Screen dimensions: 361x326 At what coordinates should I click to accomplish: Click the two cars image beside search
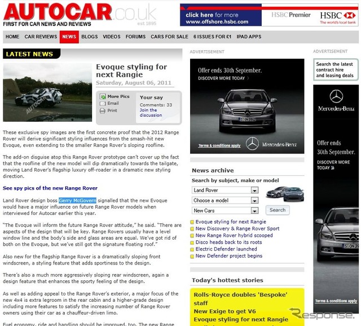(285, 194)
